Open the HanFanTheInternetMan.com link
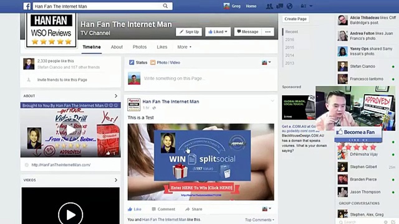This screenshot has height=224, width=399. click(x=61, y=165)
